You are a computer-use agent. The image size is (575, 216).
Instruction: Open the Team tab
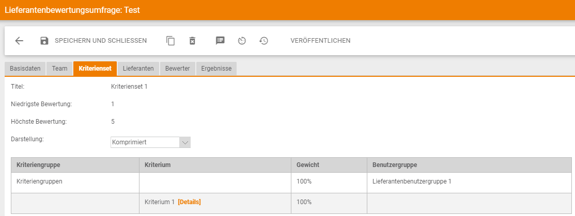(59, 69)
